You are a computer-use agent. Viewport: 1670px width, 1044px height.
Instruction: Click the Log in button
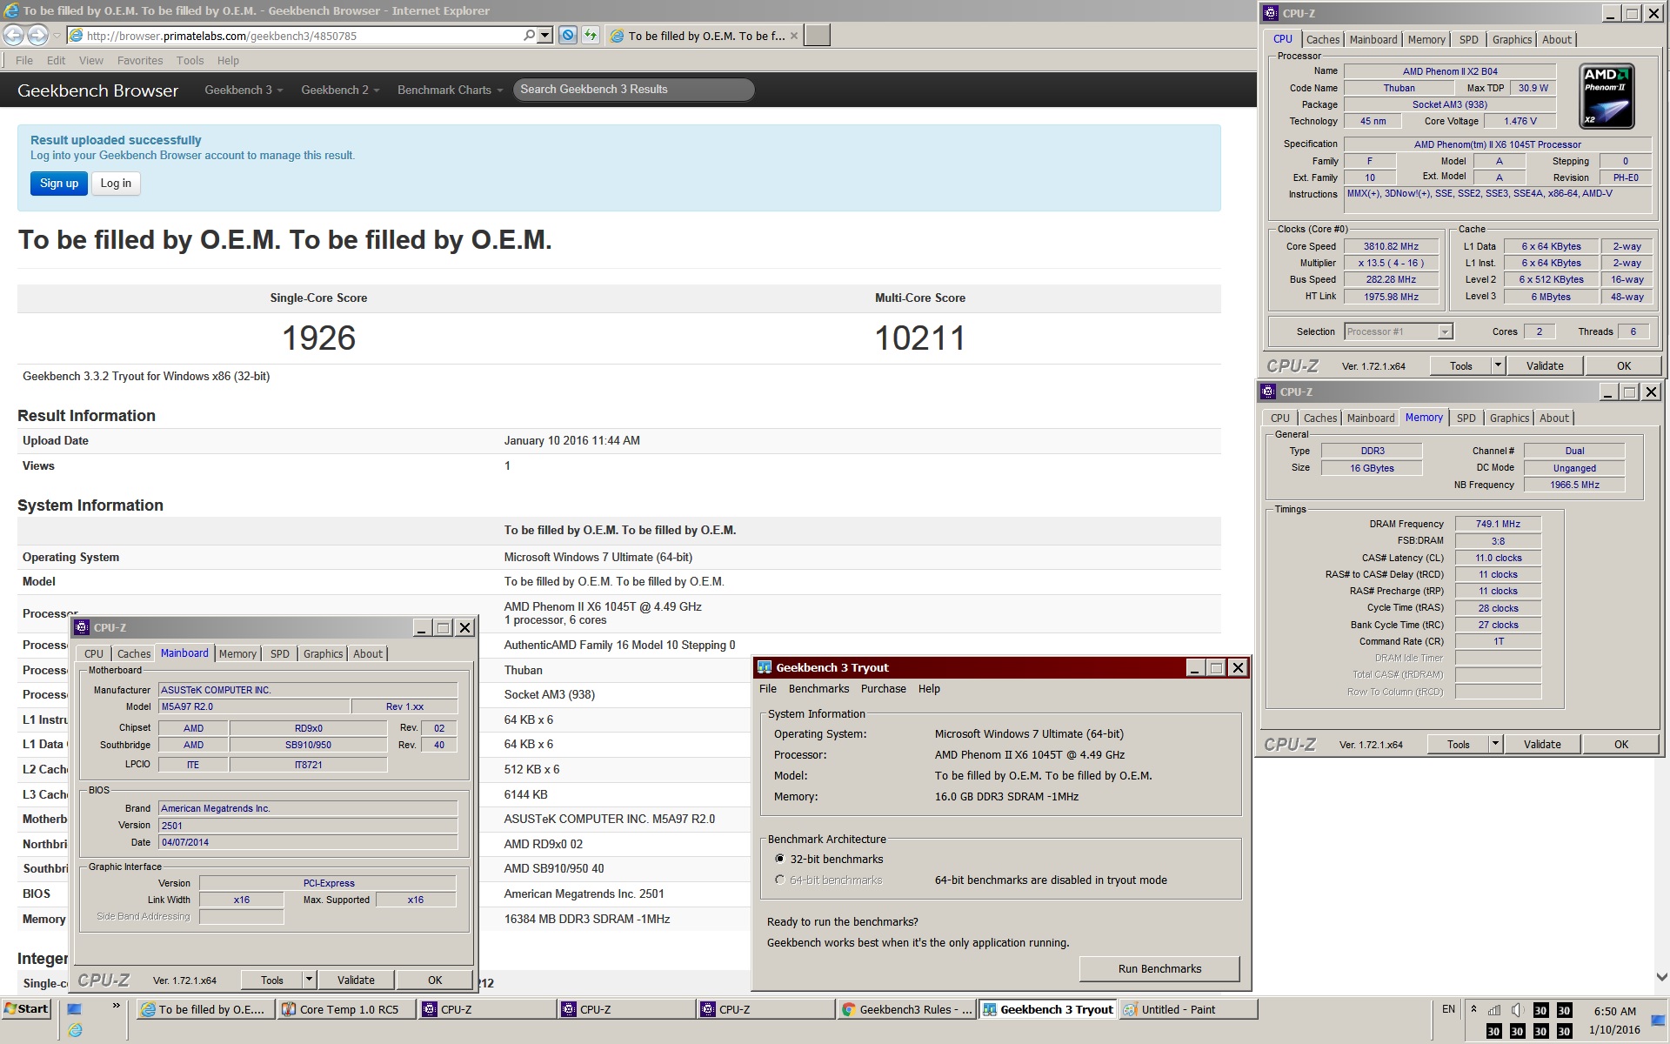tap(116, 183)
